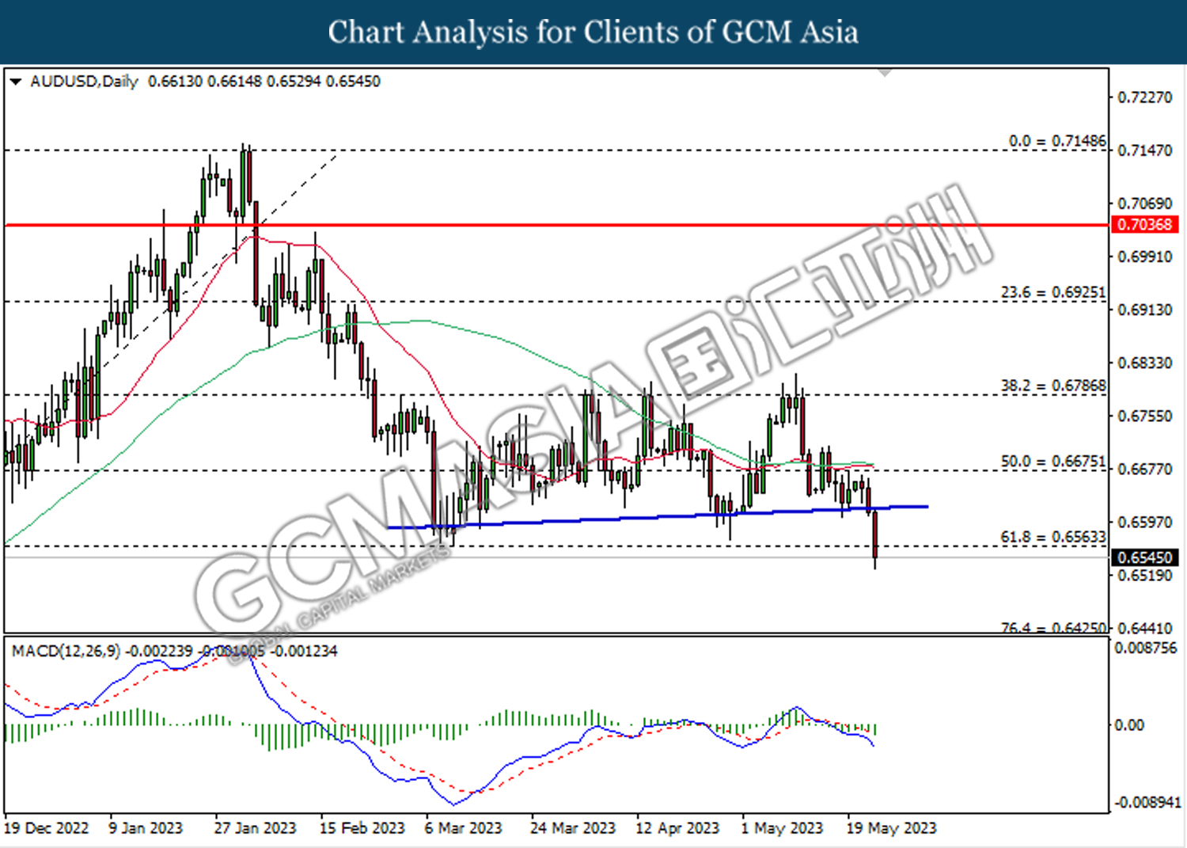
Task: Click the 24 Mar 2023 date label
Action: [x=572, y=828]
